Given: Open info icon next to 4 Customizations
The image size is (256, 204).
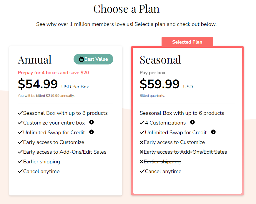Looking at the screenshot, I should coord(192,122).
